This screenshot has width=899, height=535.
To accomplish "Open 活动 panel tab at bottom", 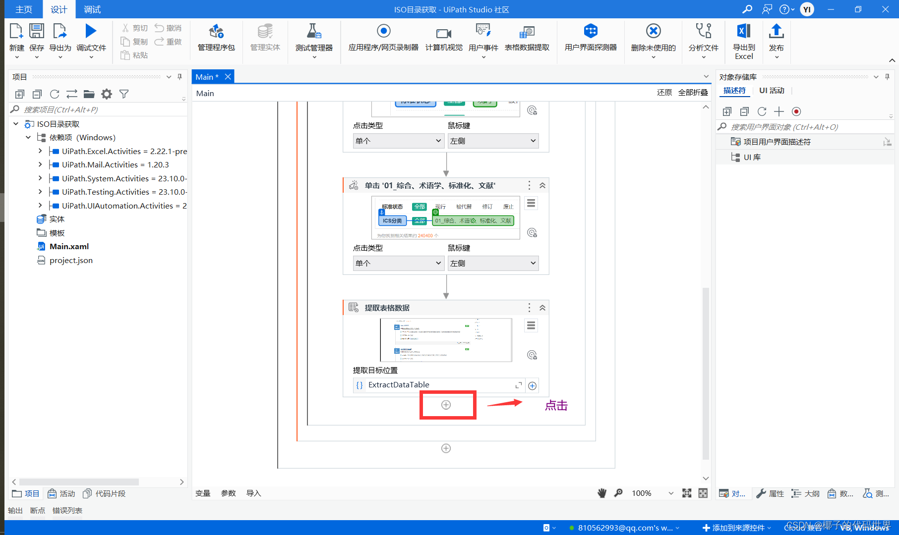I will point(61,494).
